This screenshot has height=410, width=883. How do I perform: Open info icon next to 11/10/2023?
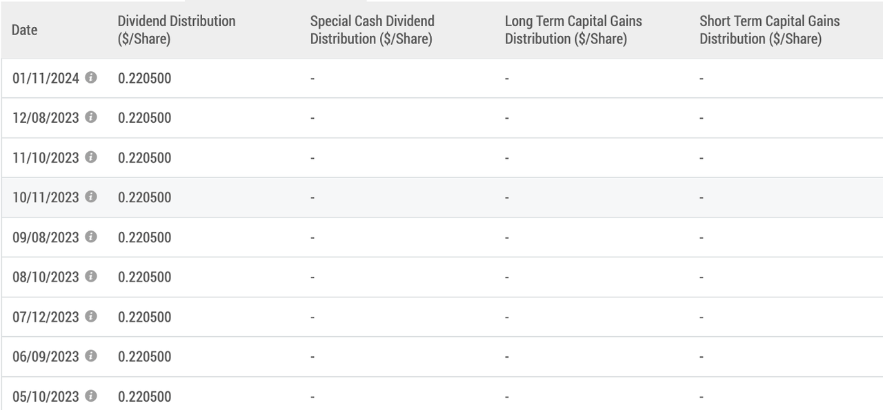coord(91,157)
